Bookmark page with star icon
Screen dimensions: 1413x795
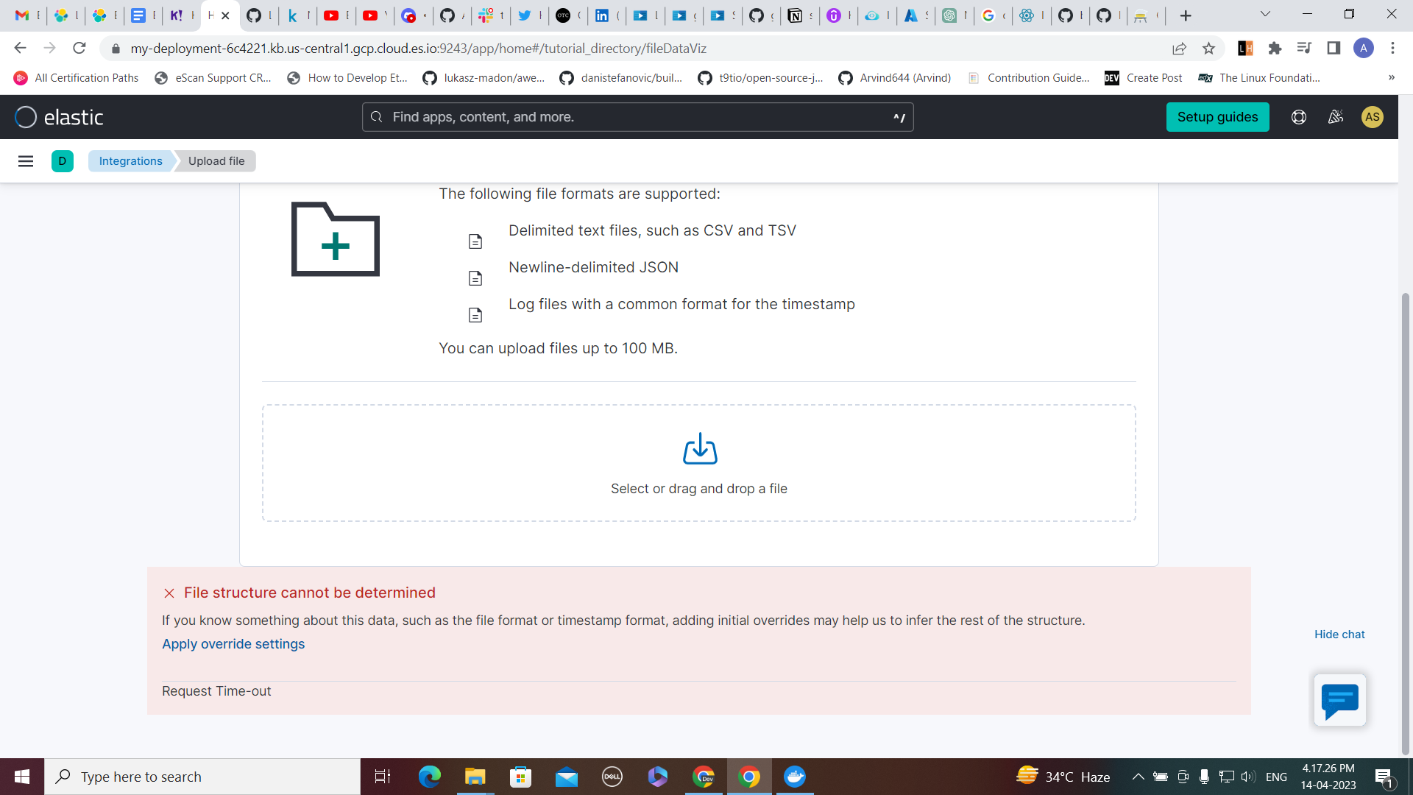(x=1208, y=49)
